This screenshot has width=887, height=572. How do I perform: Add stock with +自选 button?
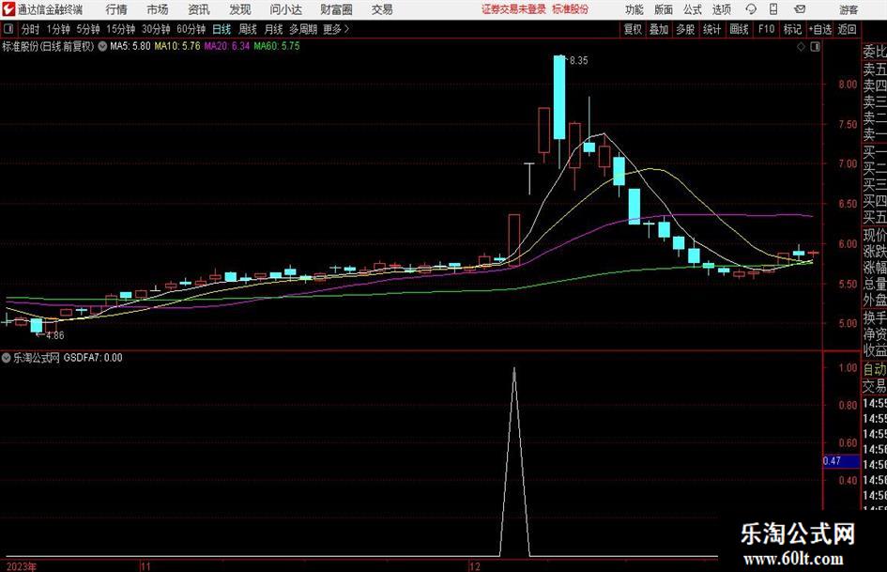tap(820, 29)
